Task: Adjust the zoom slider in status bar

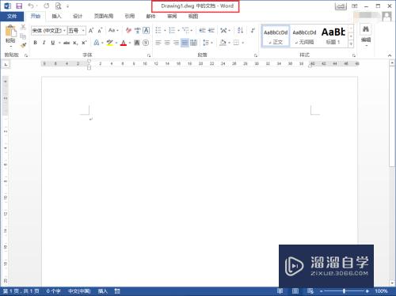Action: [x=344, y=291]
